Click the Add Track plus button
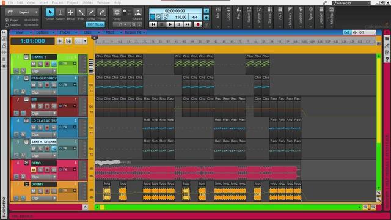 (x=60, y=41)
